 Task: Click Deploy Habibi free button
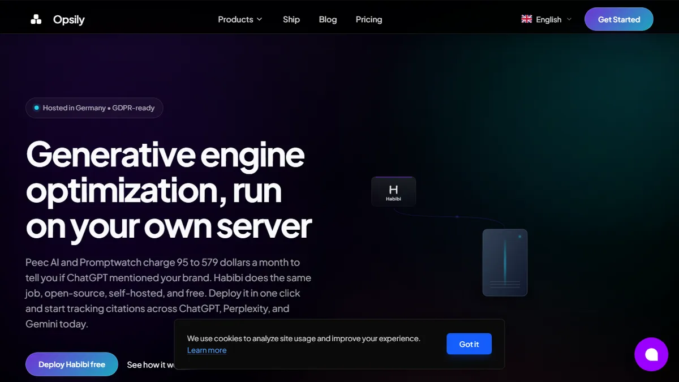(x=72, y=364)
